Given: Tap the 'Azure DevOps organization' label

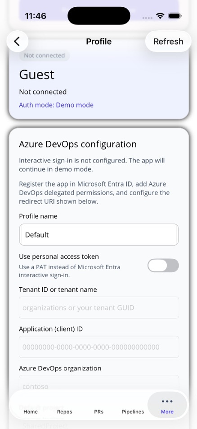Looking at the screenshot, I should pos(60,368).
